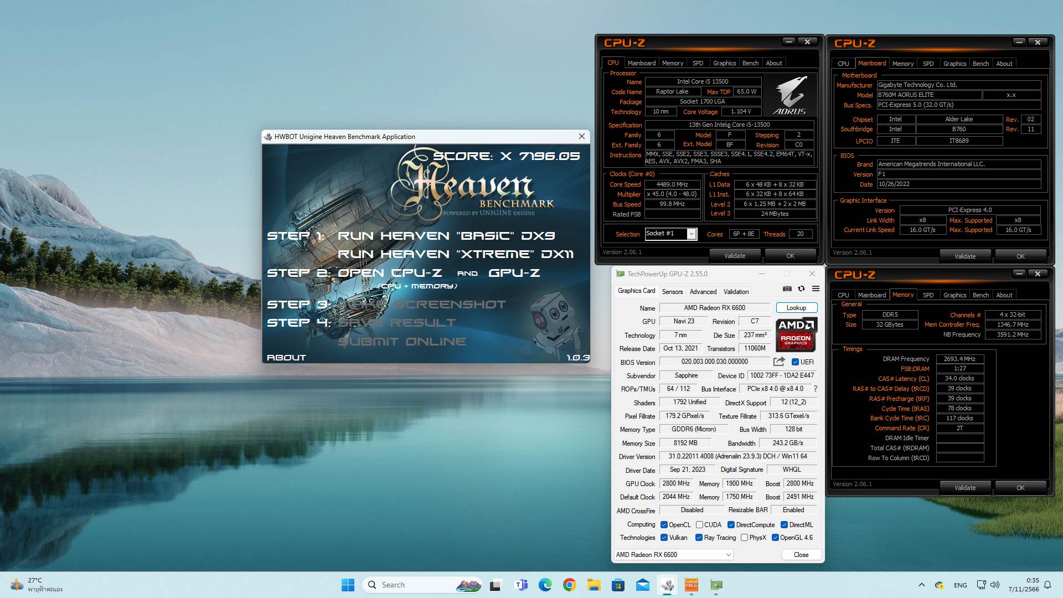Click GPU-Z in Heaven step 2

514,273
